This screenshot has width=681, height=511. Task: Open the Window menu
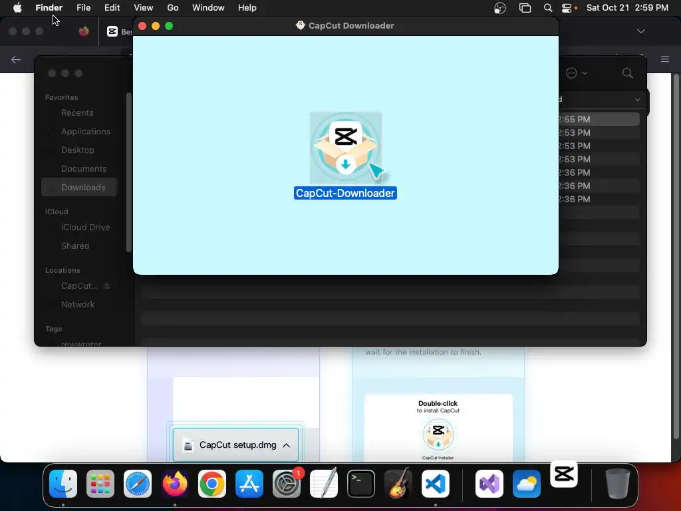tap(208, 8)
